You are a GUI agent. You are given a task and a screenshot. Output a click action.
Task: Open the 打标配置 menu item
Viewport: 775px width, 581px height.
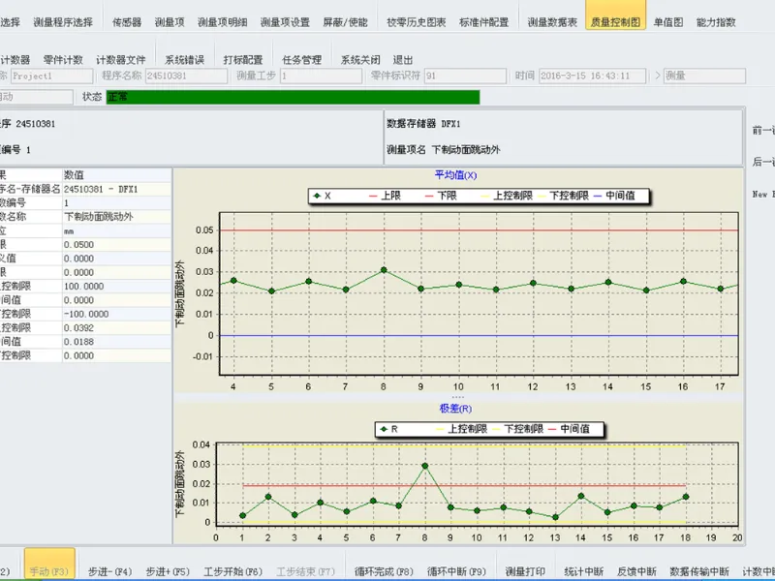click(243, 60)
